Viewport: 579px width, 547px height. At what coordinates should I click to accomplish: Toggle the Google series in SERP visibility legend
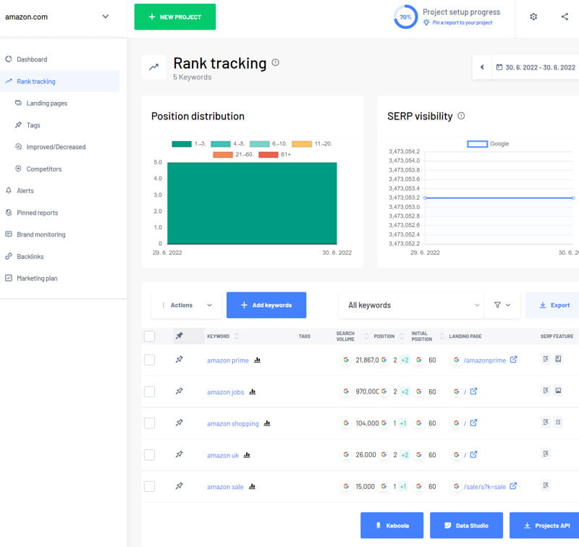point(488,144)
